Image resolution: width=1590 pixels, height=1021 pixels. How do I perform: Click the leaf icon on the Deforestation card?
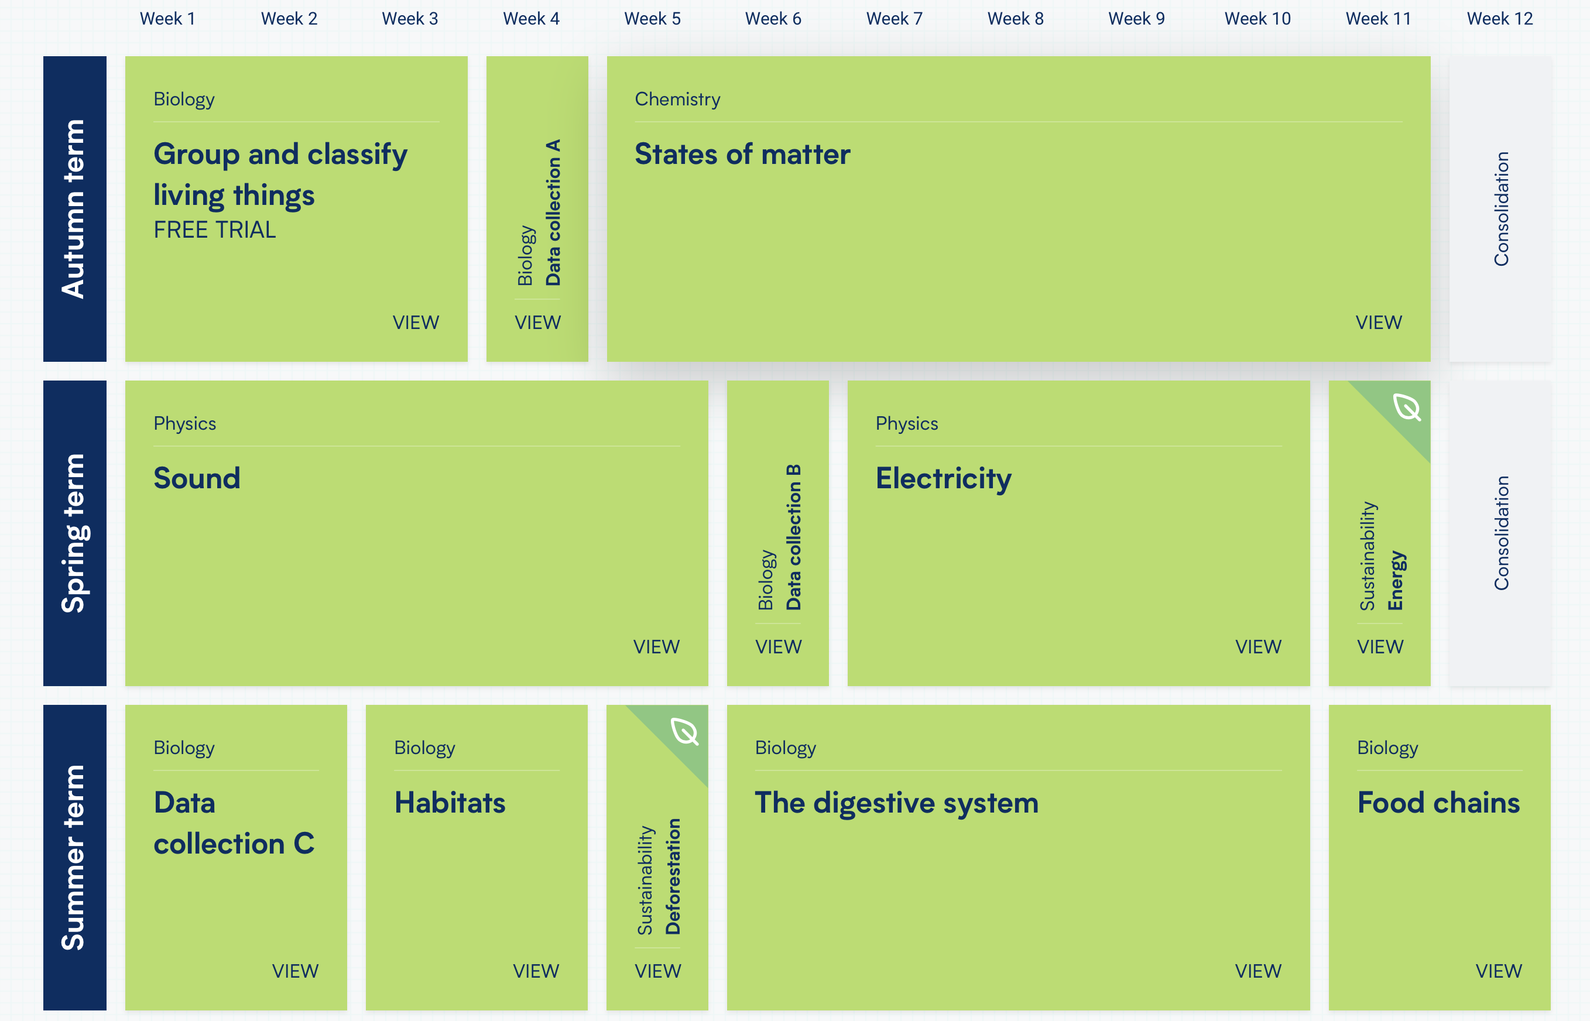tap(684, 731)
